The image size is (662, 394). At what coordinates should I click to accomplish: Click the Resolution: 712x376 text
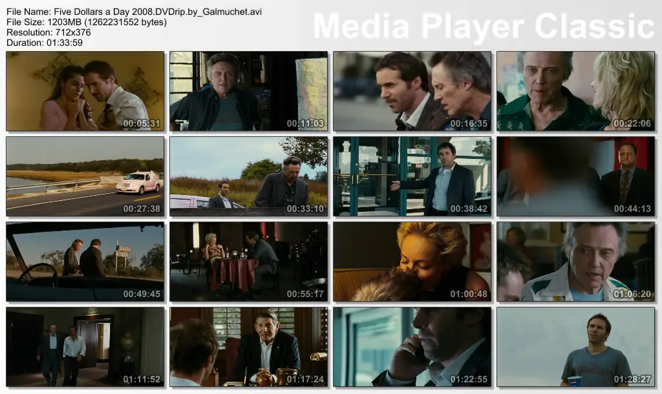tap(48, 32)
